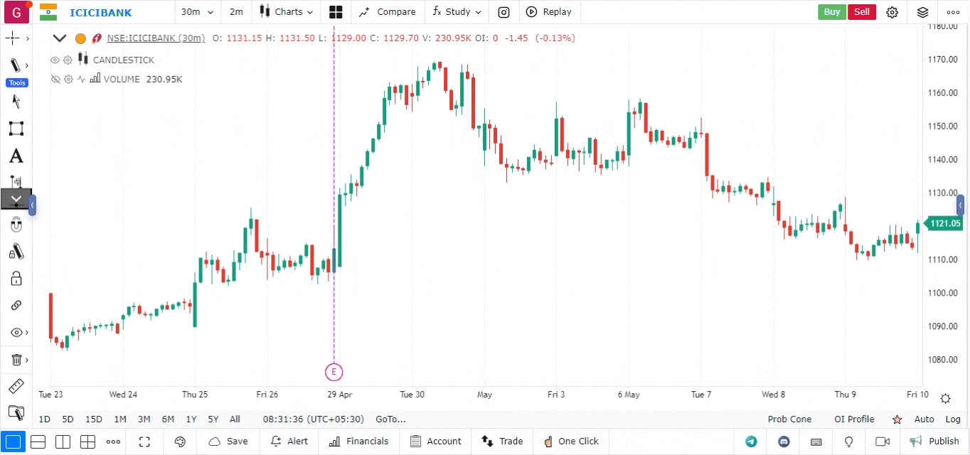Enter fullscreen mode via bottom toolbar
The width and height of the screenshot is (970, 455).
[x=145, y=441]
